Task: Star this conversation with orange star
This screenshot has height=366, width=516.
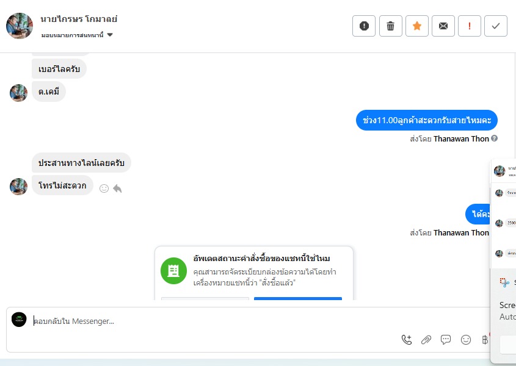Action: (x=417, y=26)
